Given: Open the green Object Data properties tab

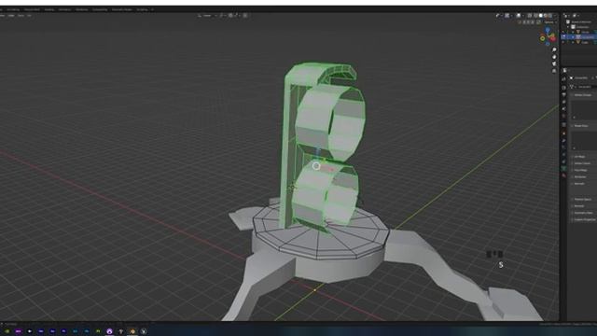Looking at the screenshot, I should coord(563,168).
